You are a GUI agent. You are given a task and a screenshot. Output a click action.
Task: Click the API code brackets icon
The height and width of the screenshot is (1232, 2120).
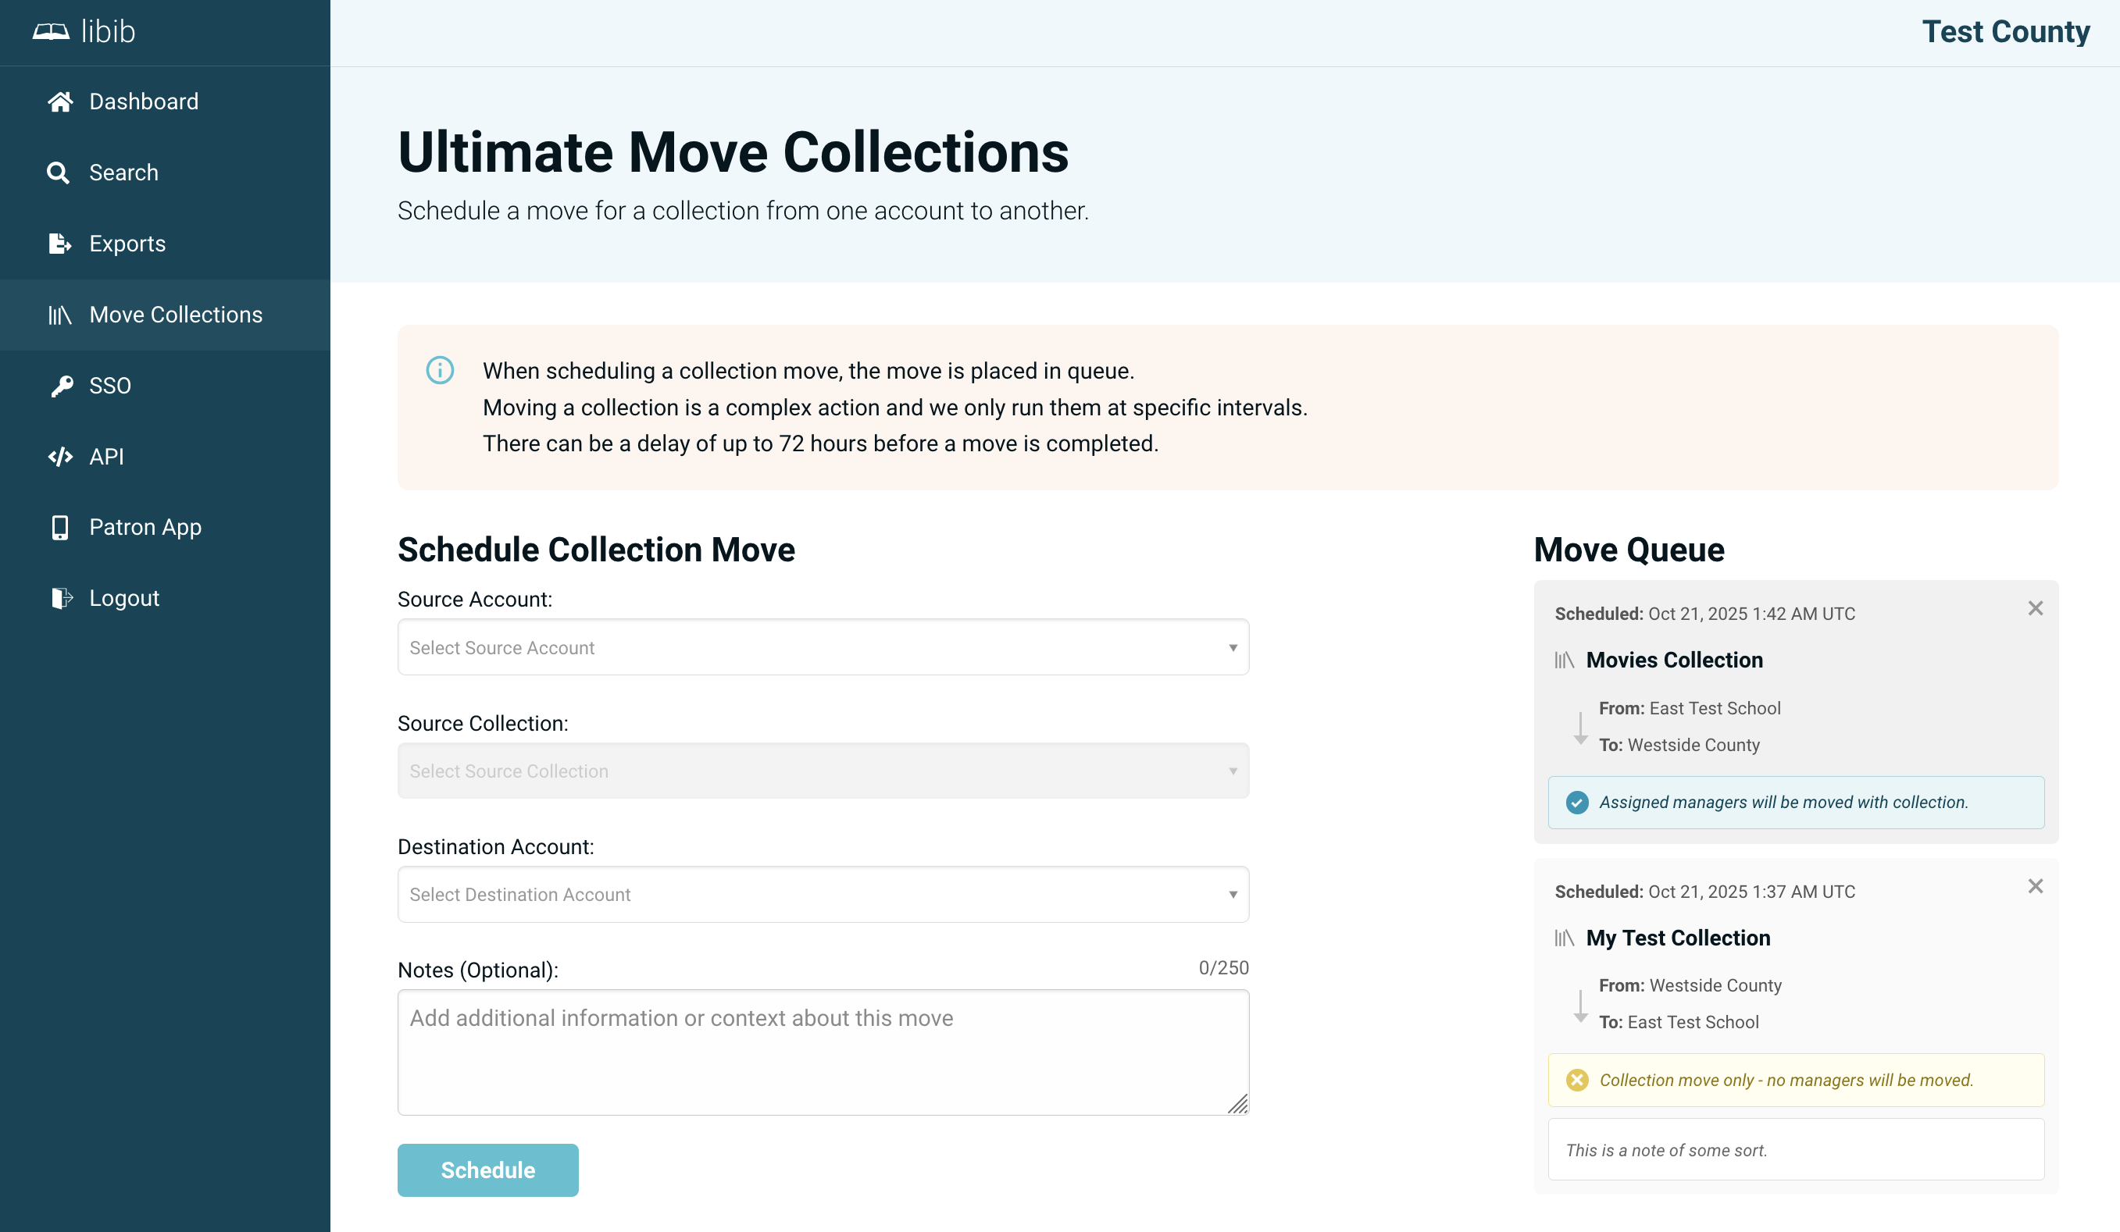click(59, 457)
